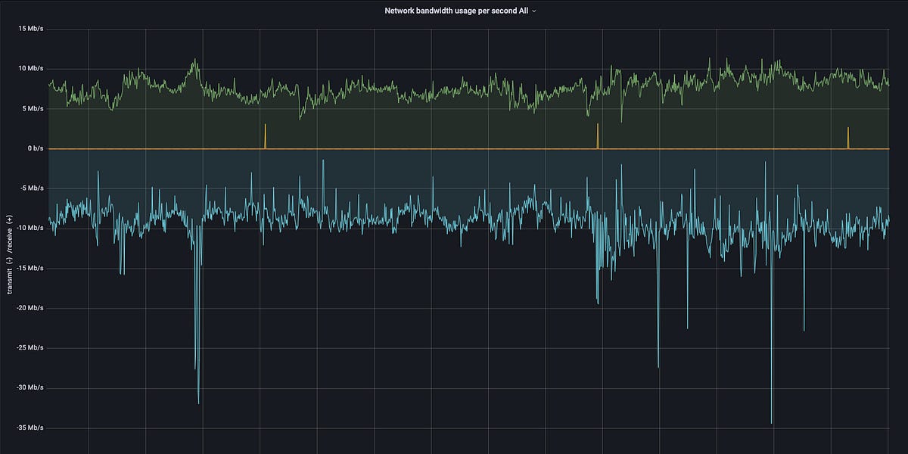Click the "-10 Mb/s" tick label
908x454 pixels.
point(29,228)
